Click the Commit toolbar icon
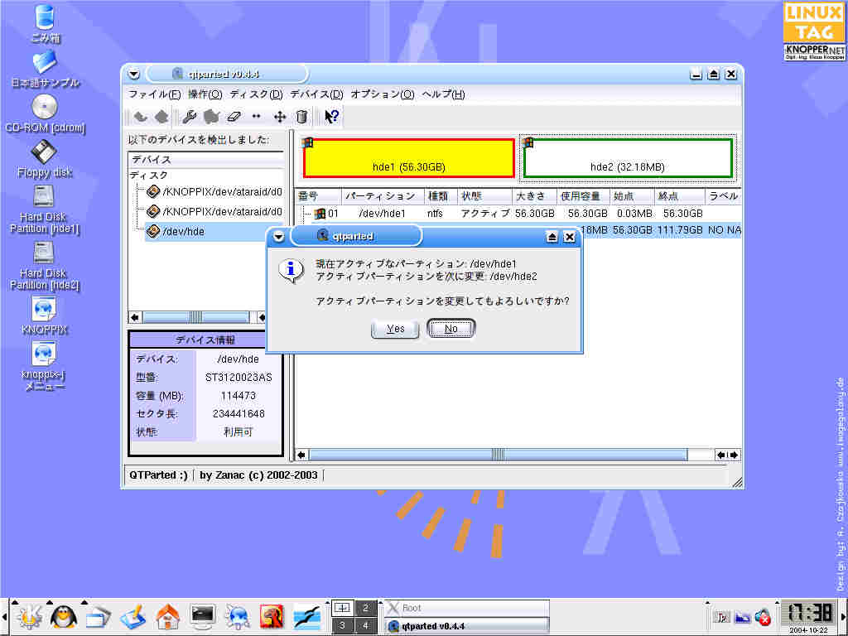Viewport: 848px width, 636px height. (161, 116)
